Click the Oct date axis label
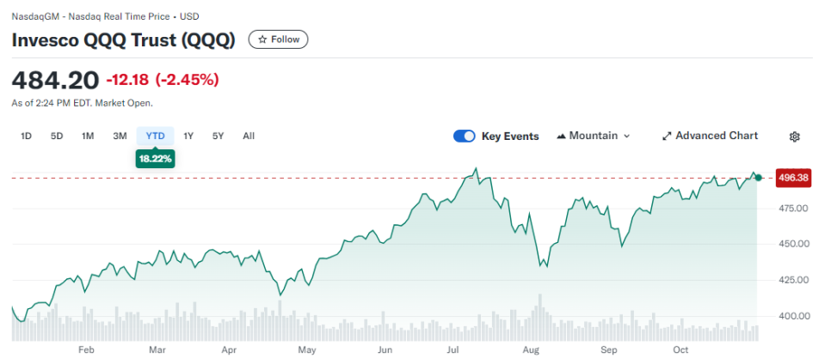 tap(680, 349)
